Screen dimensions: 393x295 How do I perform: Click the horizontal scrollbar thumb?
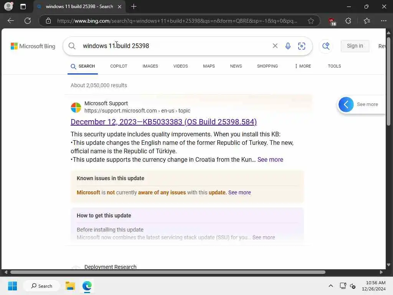(x=168, y=272)
